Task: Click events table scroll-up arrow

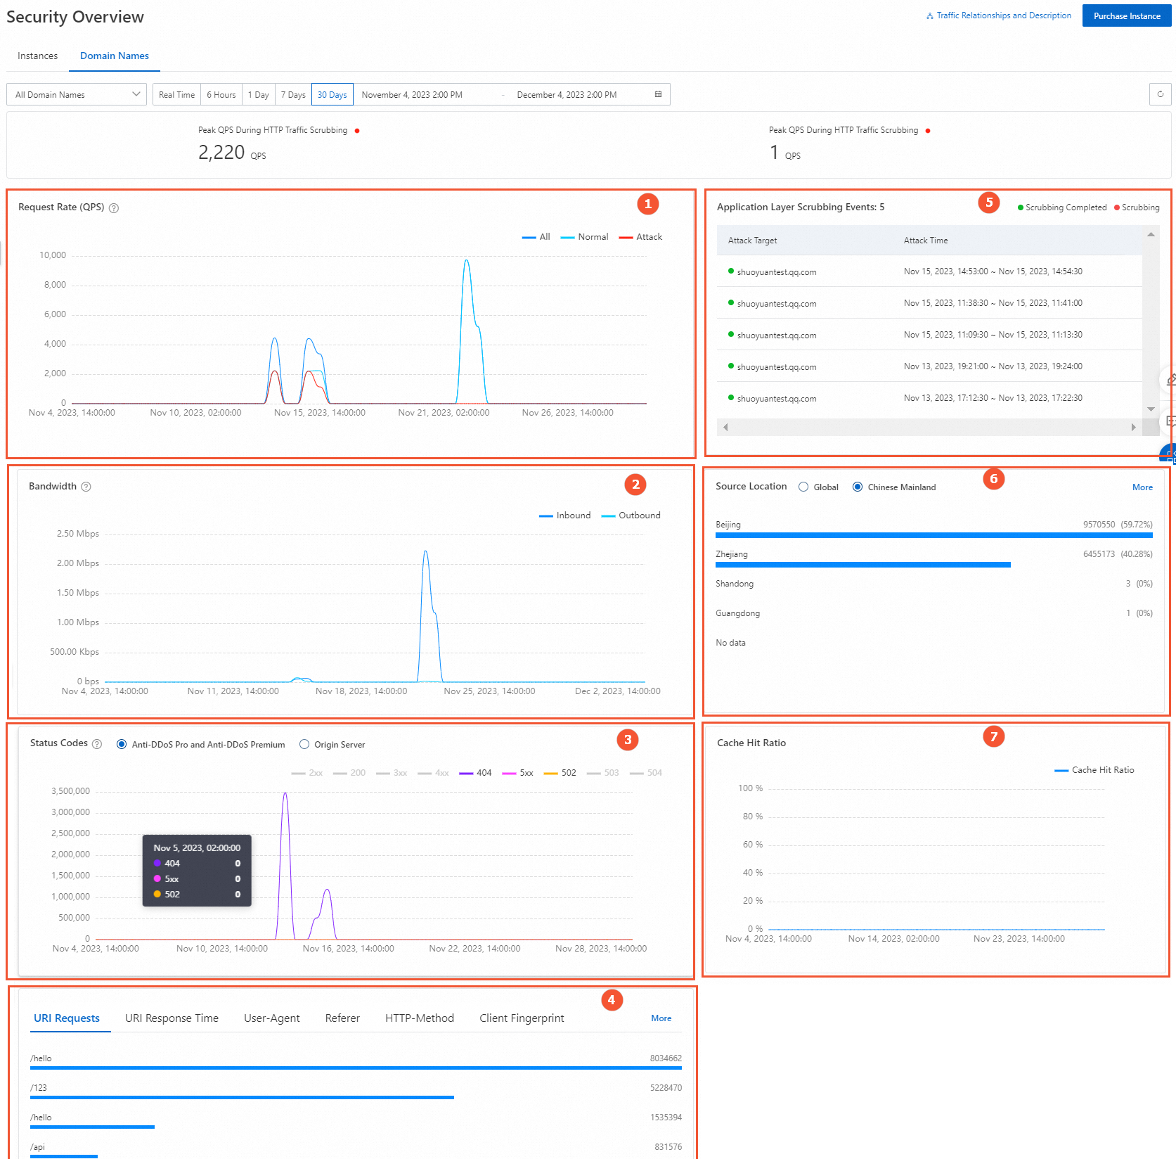Action: pyautogui.click(x=1151, y=234)
